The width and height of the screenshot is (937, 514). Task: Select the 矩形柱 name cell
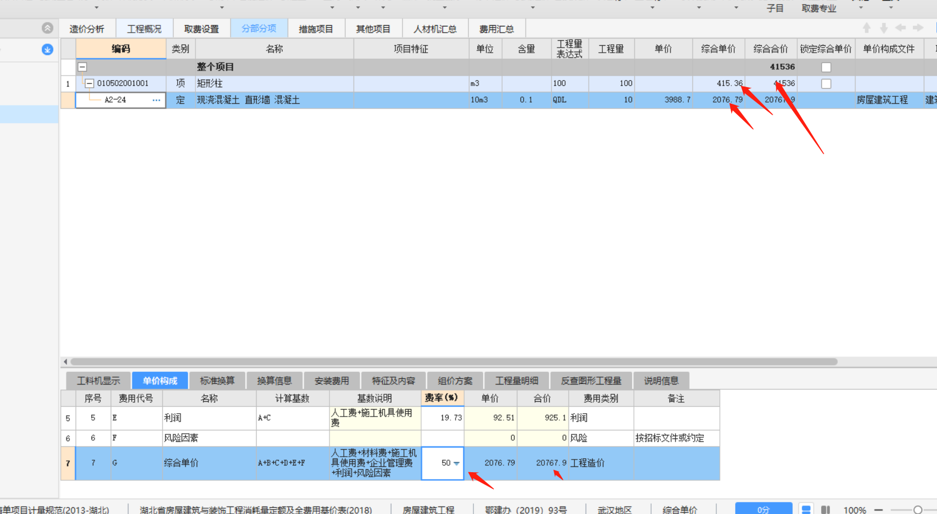275,84
